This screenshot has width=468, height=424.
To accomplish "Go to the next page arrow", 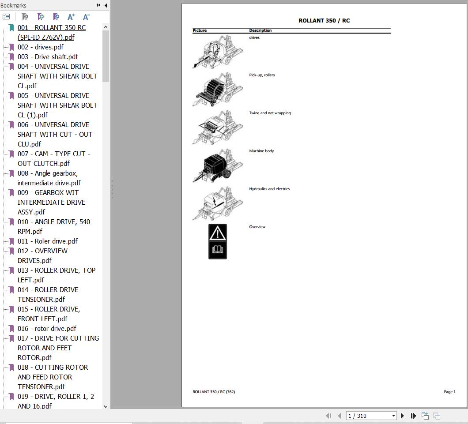I will 402,416.
